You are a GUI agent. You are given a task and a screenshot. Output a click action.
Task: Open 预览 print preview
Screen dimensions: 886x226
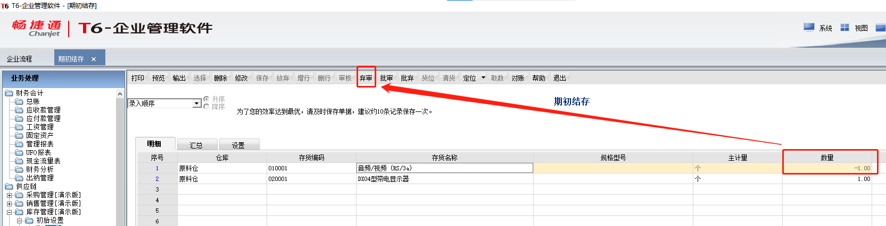tap(159, 78)
